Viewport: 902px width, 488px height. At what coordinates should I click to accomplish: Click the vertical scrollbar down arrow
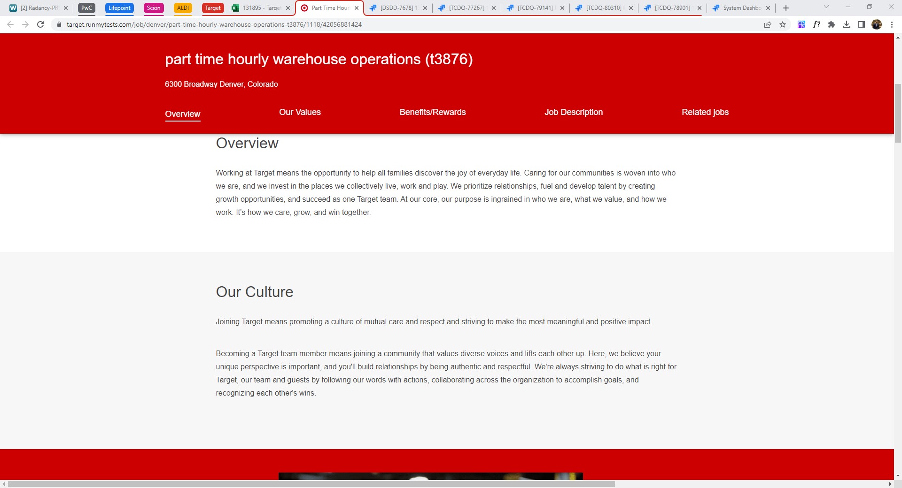898,476
